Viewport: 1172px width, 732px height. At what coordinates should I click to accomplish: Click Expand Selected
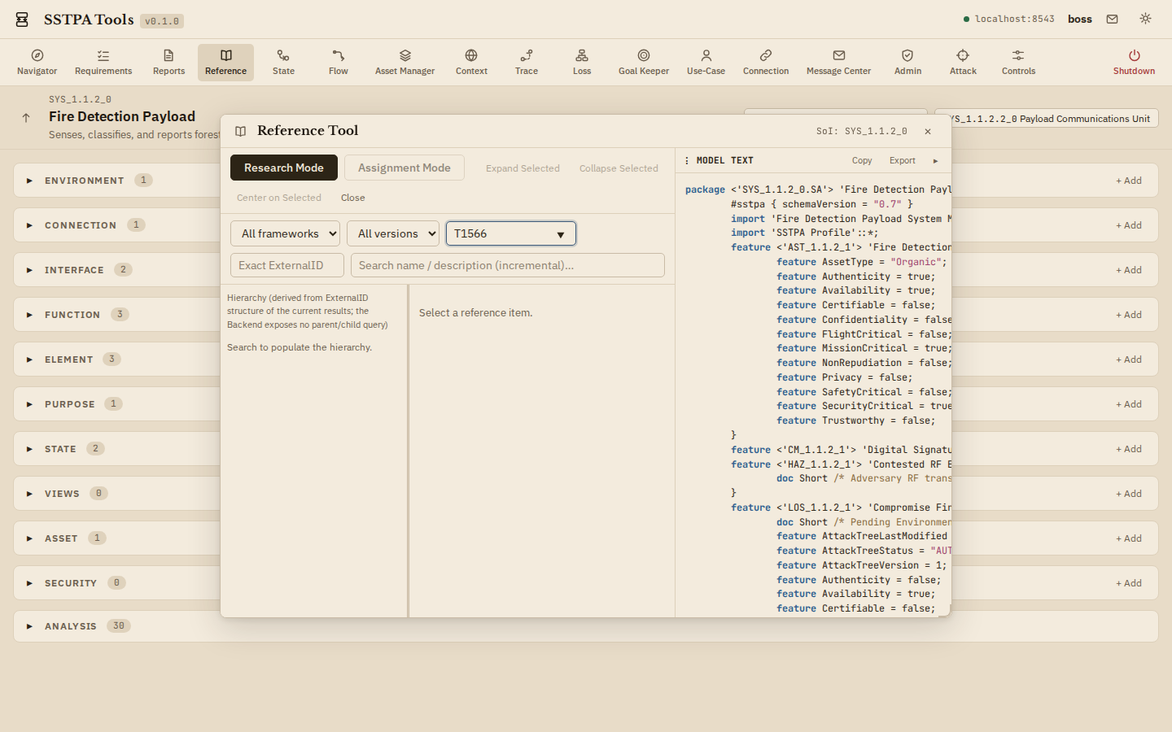[523, 168]
